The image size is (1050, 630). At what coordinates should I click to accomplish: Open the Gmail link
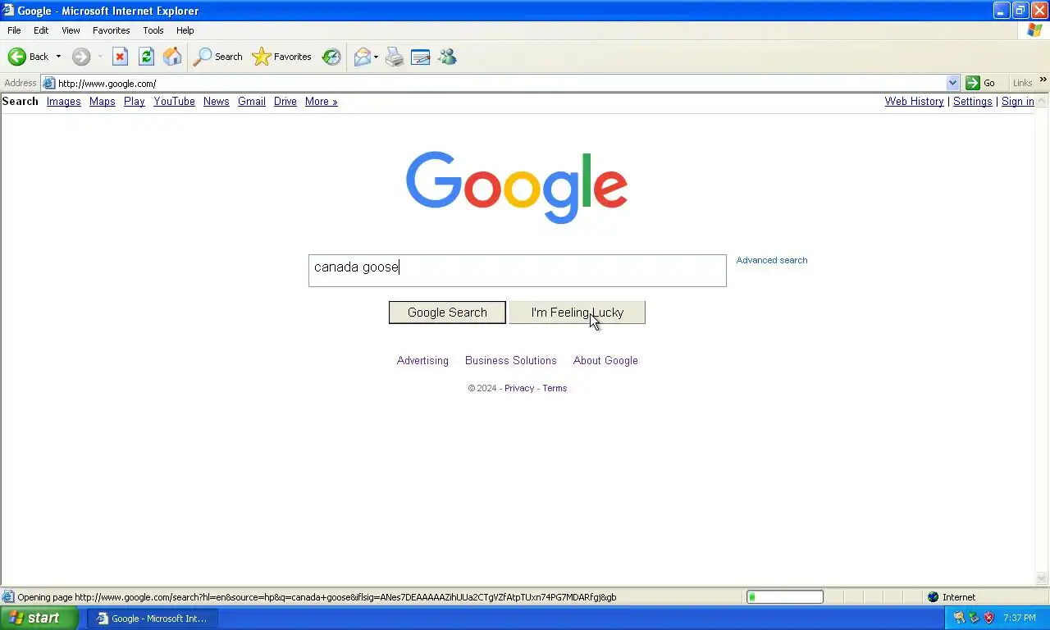(251, 102)
